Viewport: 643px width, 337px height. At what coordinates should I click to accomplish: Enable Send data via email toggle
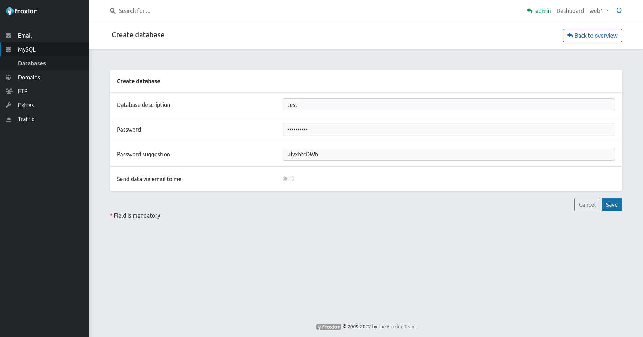tap(288, 179)
